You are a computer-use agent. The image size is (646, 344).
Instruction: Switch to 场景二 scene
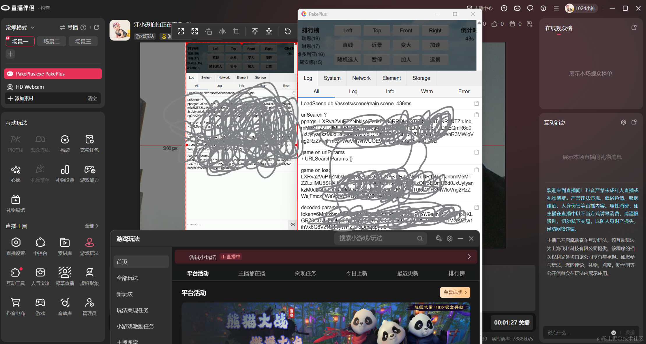point(52,41)
